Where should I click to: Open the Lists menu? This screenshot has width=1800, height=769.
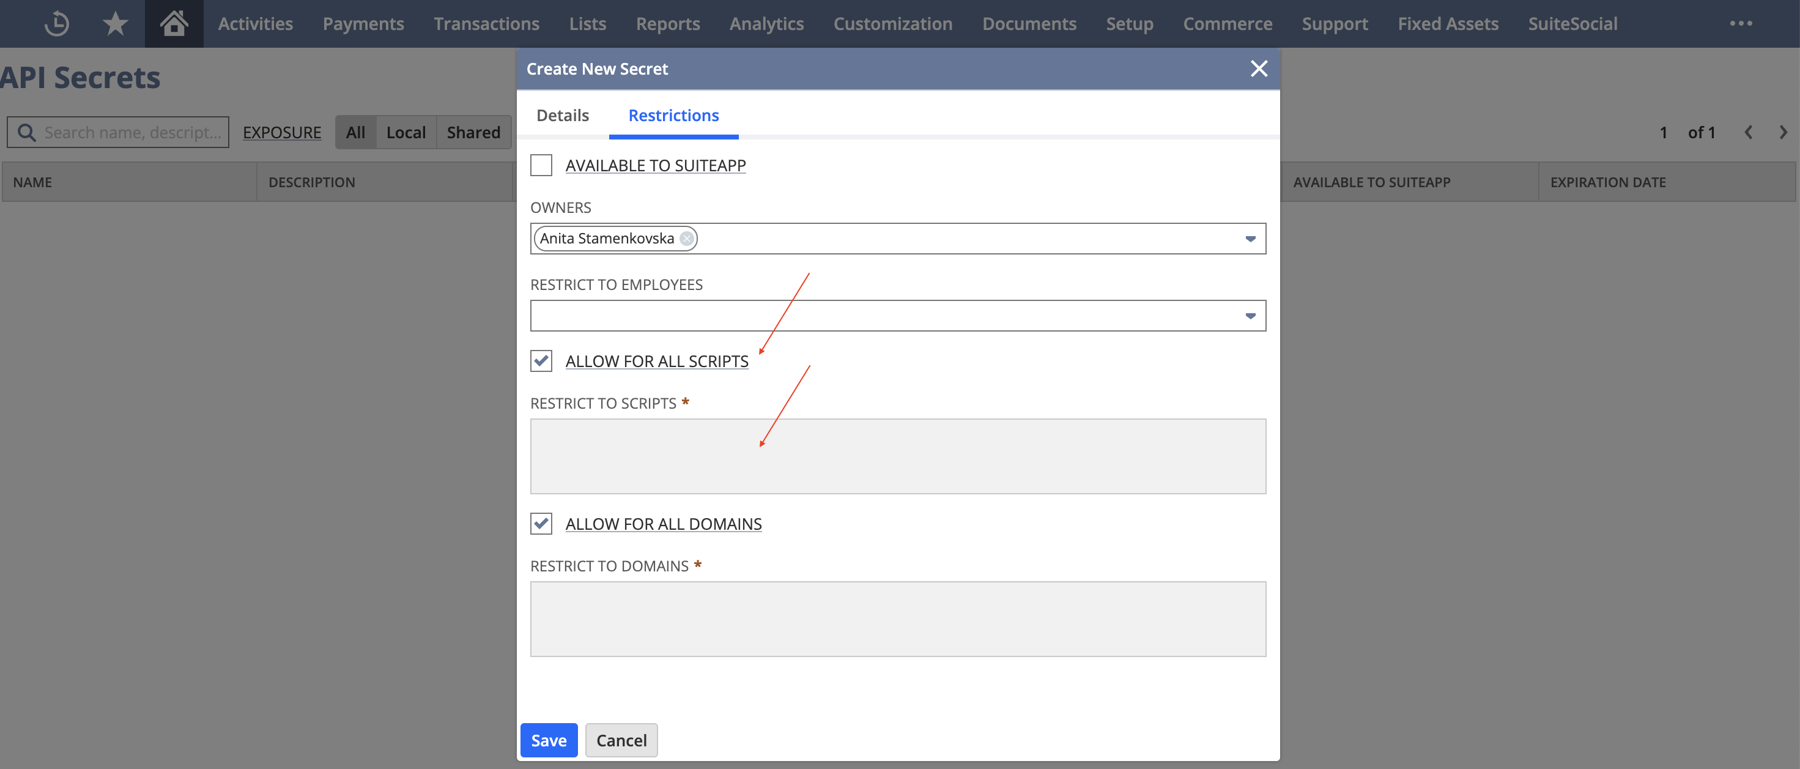588,24
